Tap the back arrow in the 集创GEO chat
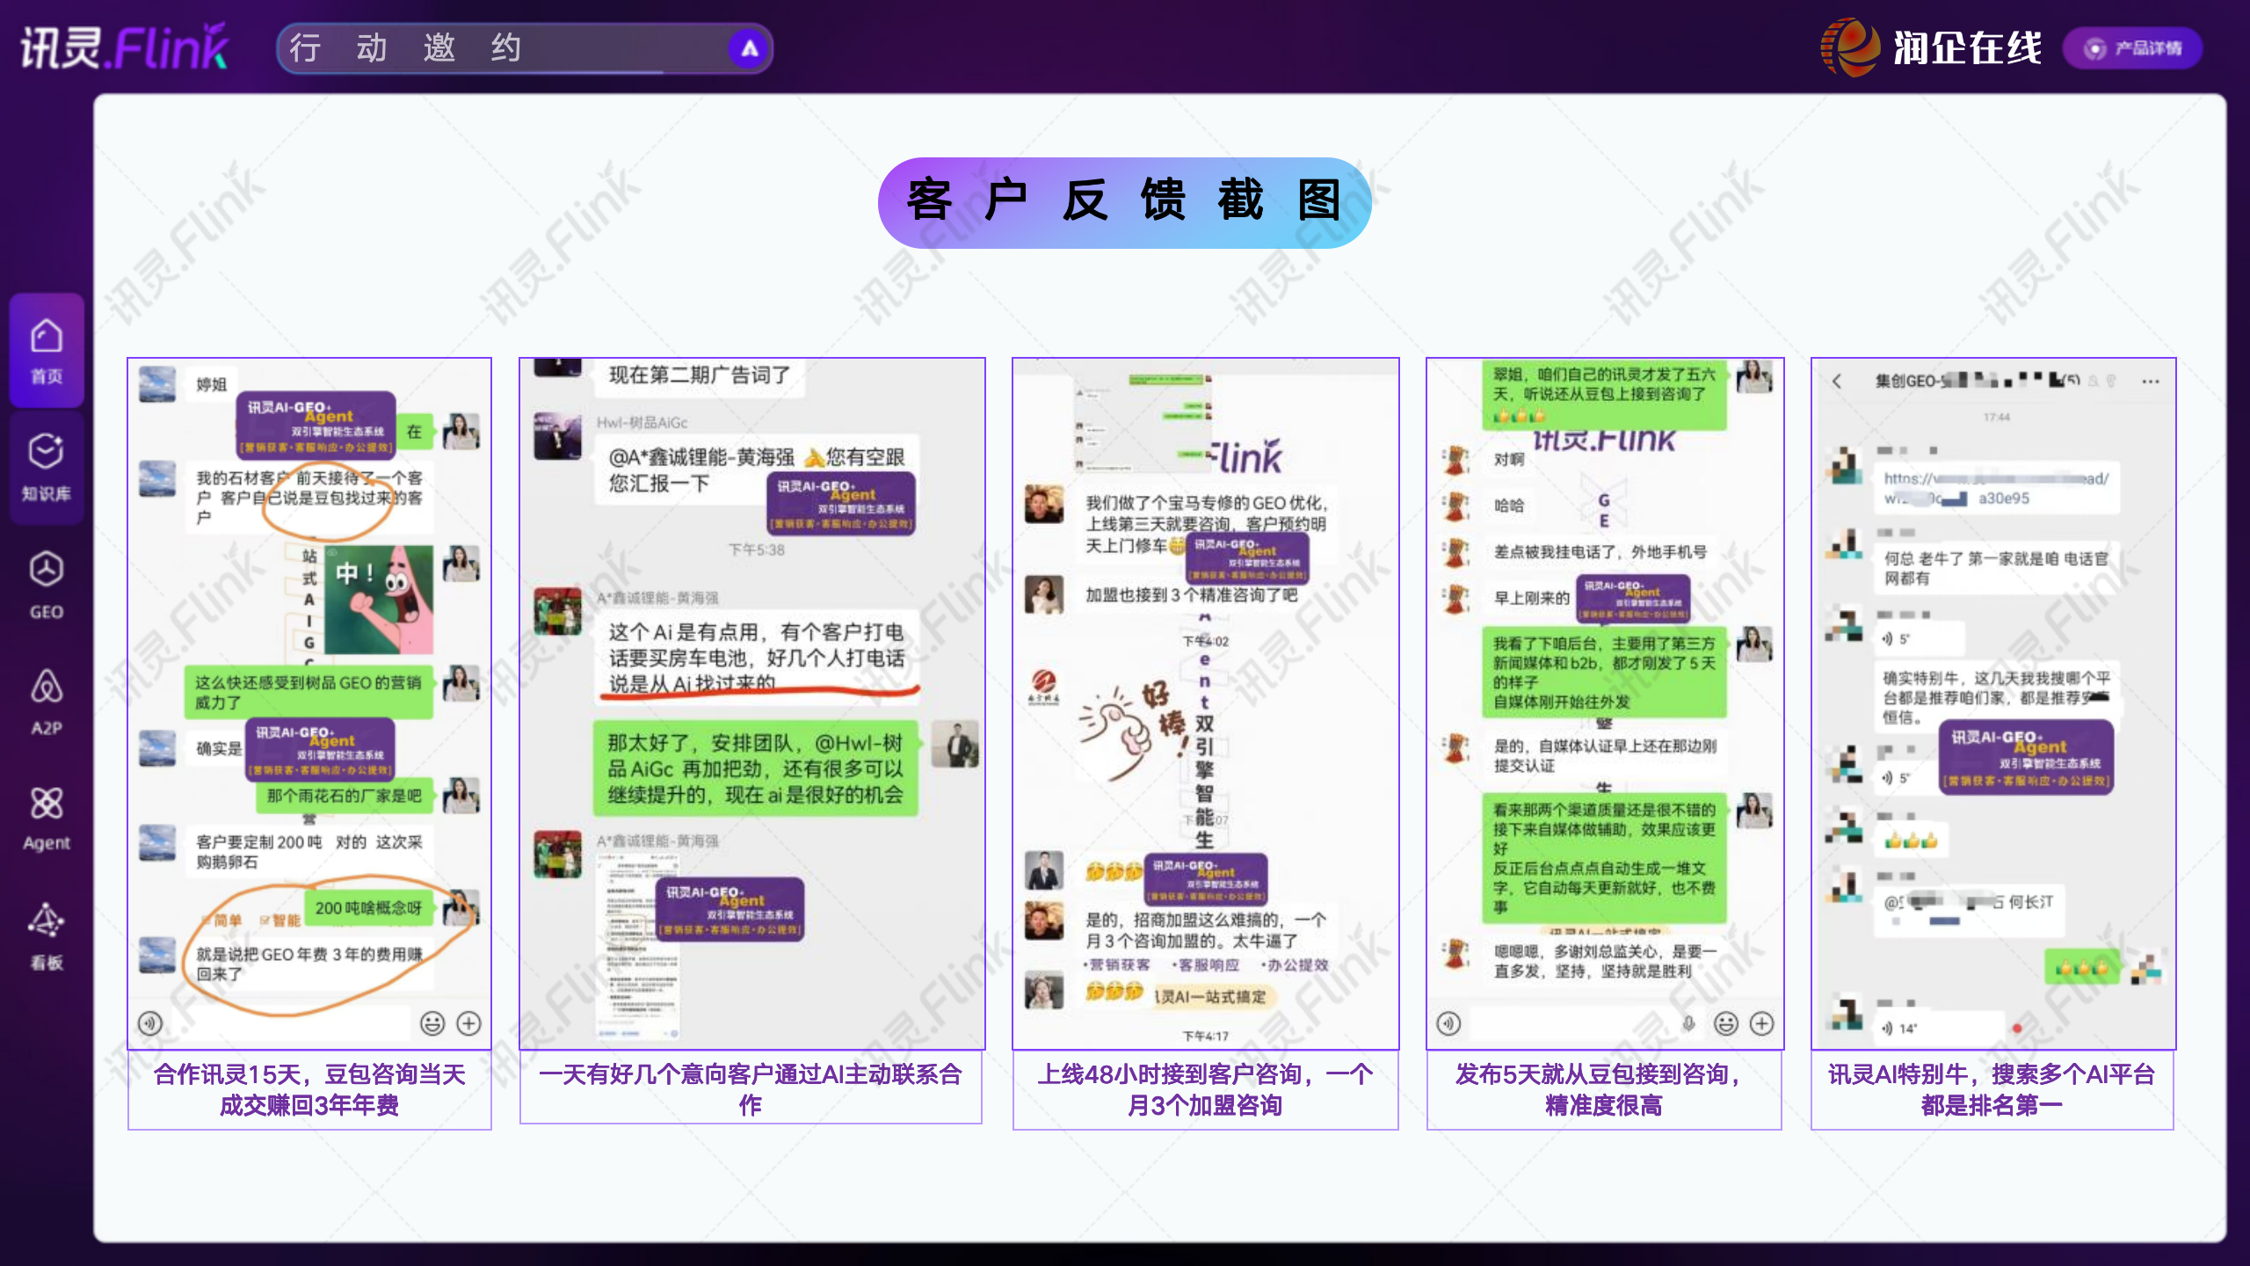The width and height of the screenshot is (2250, 1266). 1837,381
